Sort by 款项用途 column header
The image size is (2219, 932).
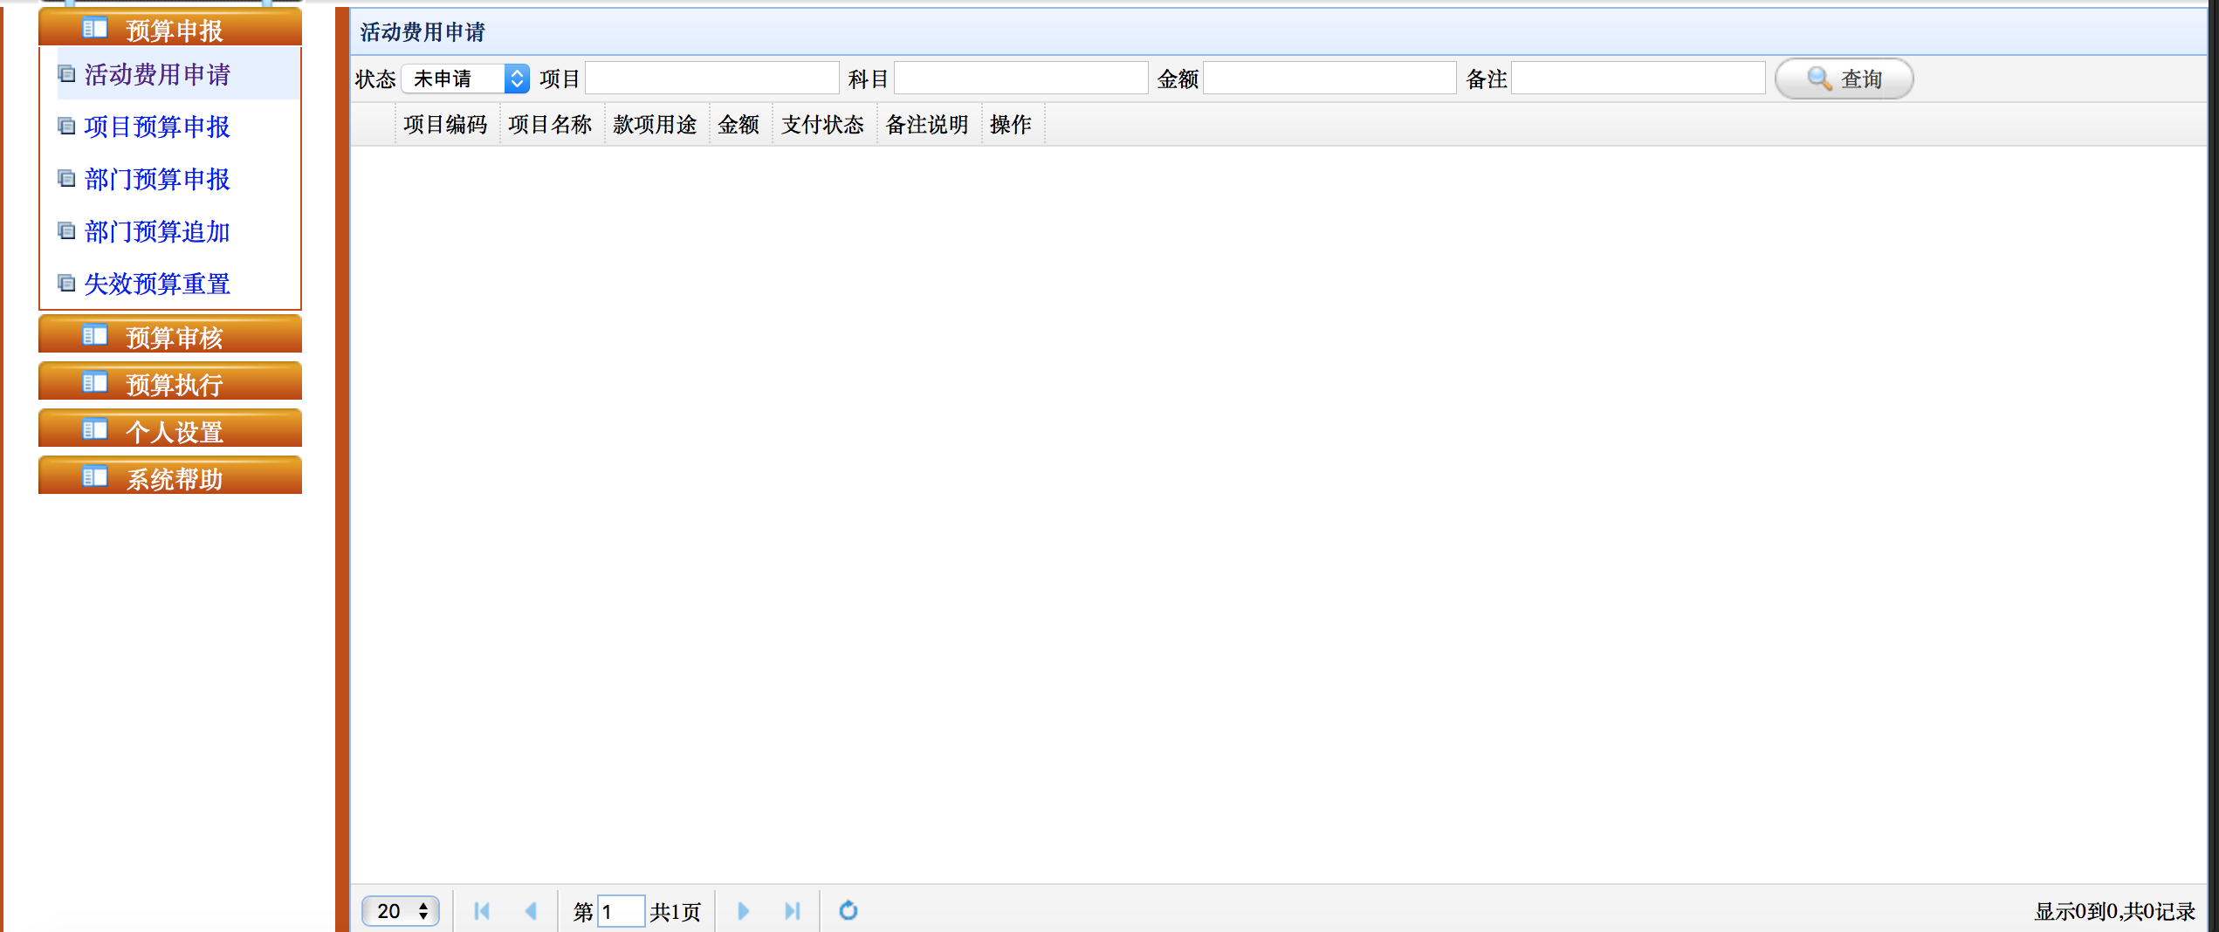tap(656, 125)
